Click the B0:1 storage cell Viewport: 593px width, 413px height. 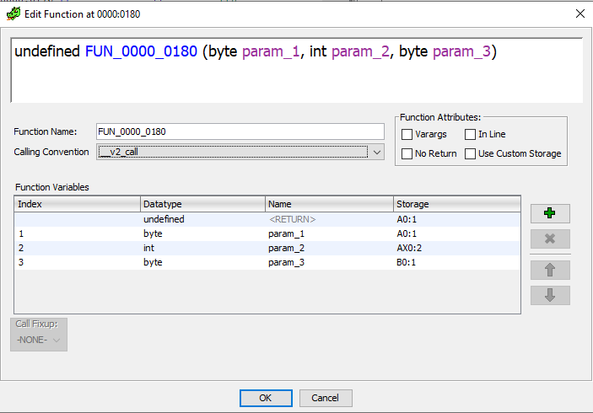pos(457,262)
